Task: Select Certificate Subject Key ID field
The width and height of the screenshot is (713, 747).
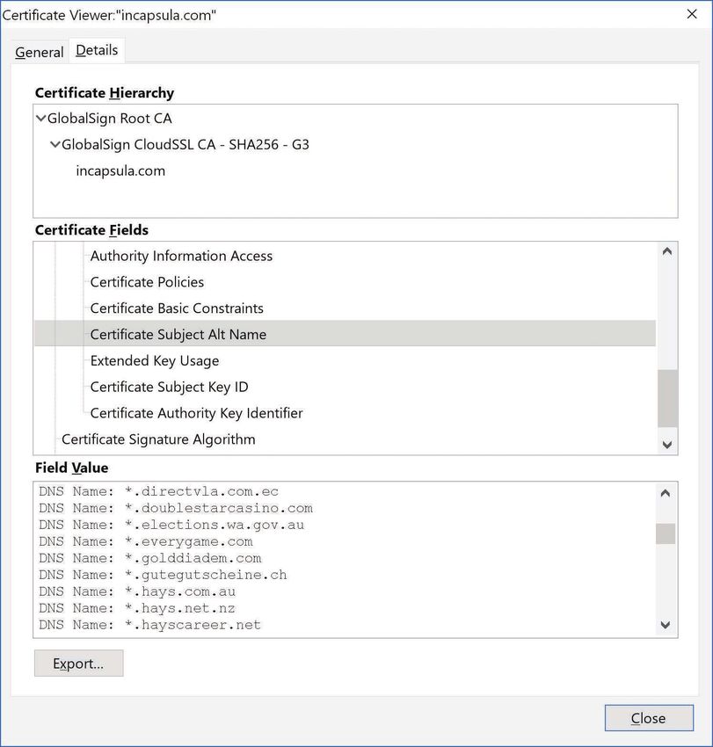Action: point(169,387)
